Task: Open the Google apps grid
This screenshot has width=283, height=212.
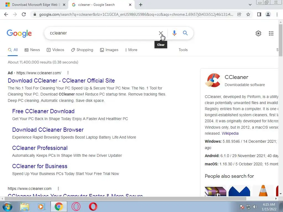Action: point(271,33)
